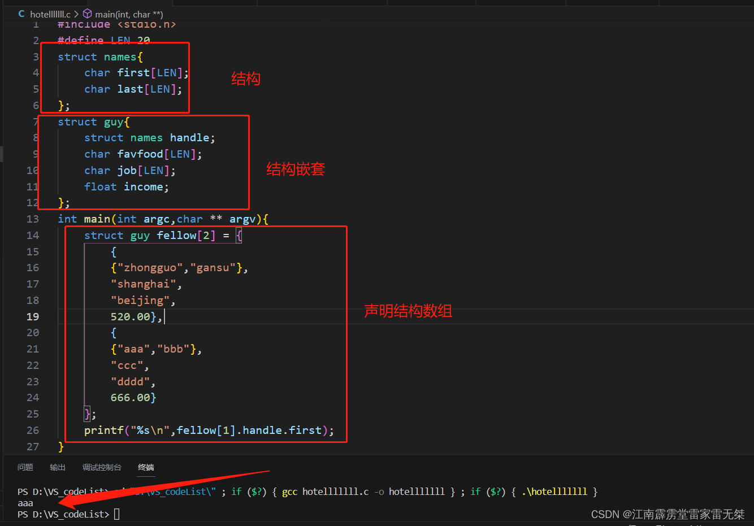The height and width of the screenshot is (526, 754).
Task: Click the '"dddd",' string line
Action: point(133,382)
